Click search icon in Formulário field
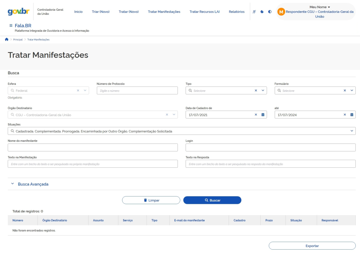 click(x=279, y=91)
